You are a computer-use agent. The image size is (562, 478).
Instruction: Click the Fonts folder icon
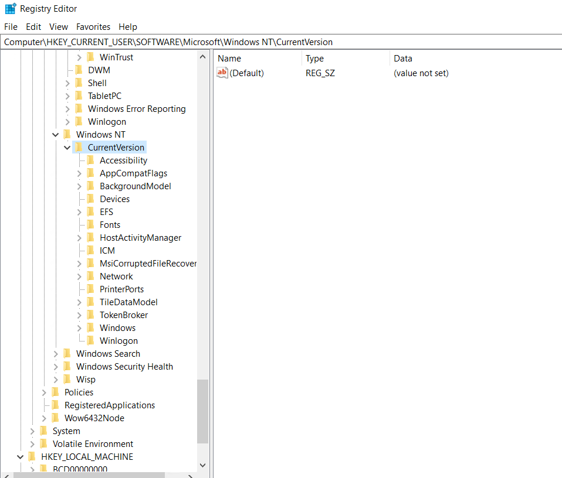tap(91, 224)
